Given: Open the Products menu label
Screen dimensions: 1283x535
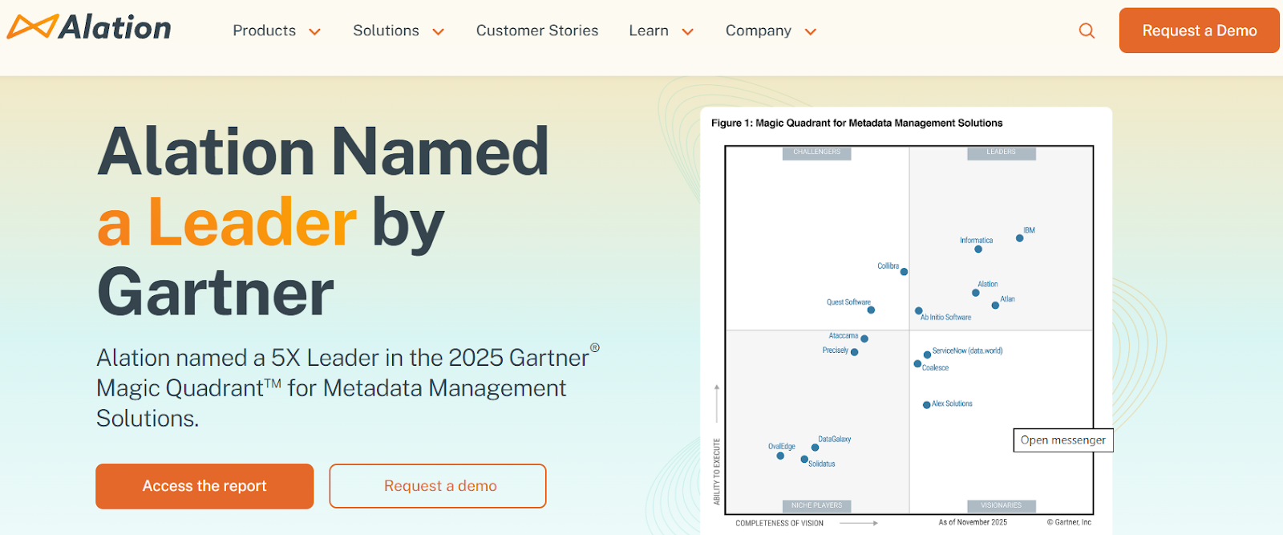Looking at the screenshot, I should tap(264, 30).
